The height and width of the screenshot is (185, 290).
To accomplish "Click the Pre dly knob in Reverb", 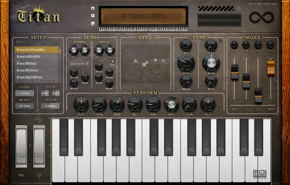I will point(73,73).
